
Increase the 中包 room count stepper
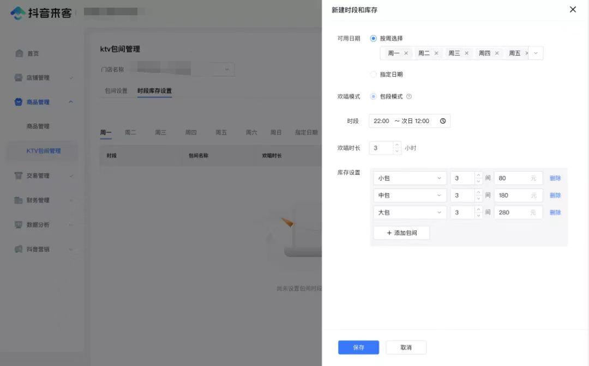coord(479,192)
